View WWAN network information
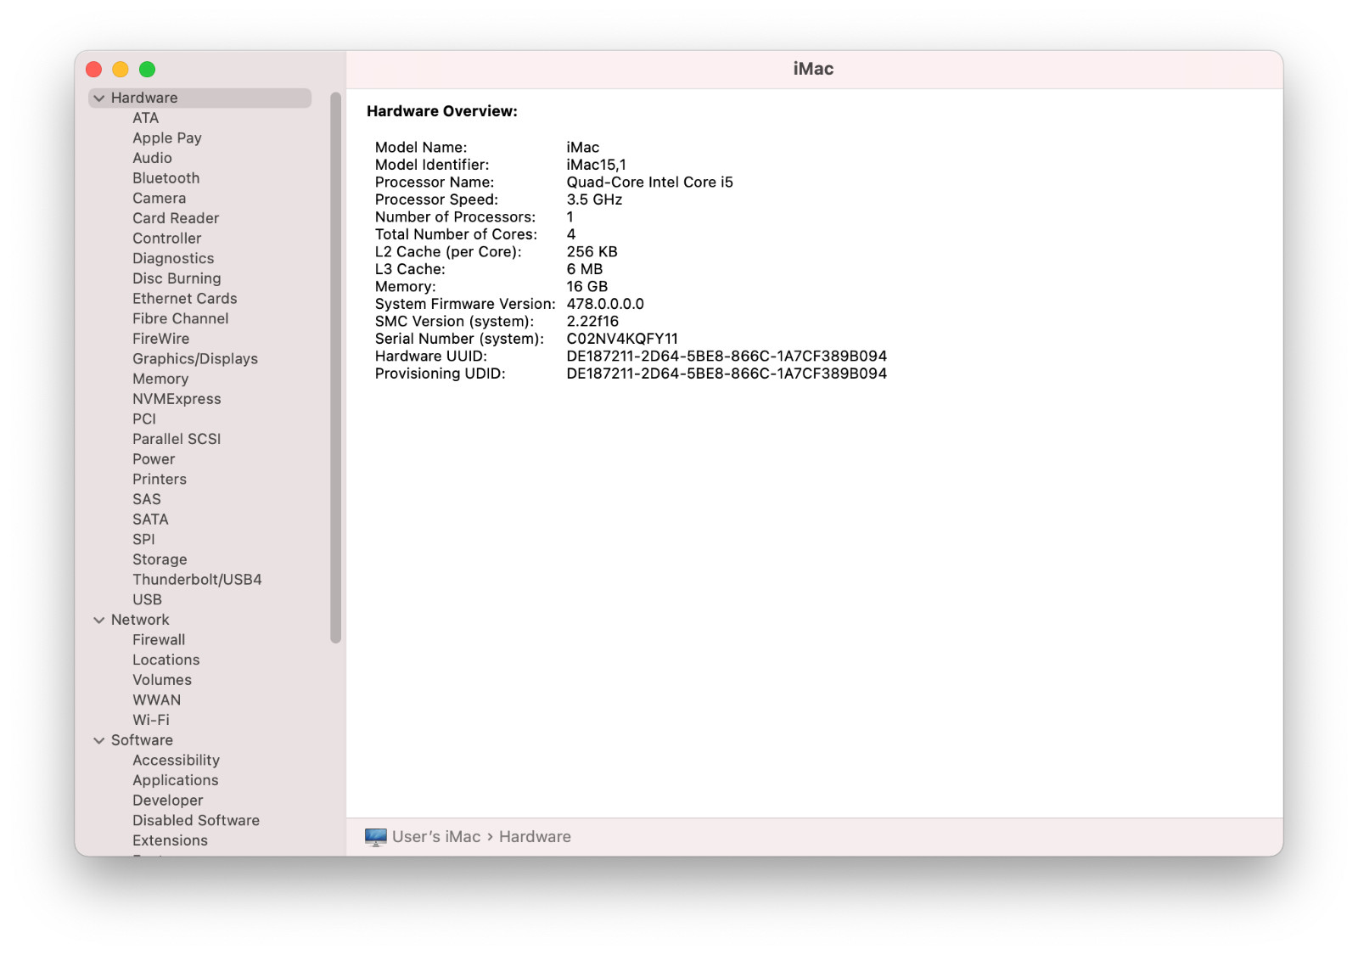 tap(157, 700)
